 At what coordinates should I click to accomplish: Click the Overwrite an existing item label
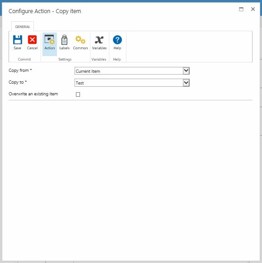pos(33,94)
